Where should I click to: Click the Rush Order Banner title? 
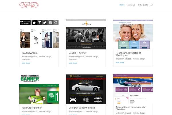point(32,108)
